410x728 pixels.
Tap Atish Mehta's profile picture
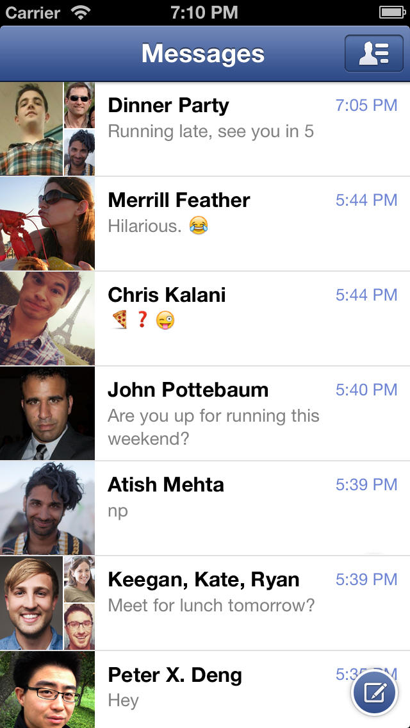pyautogui.click(x=47, y=508)
